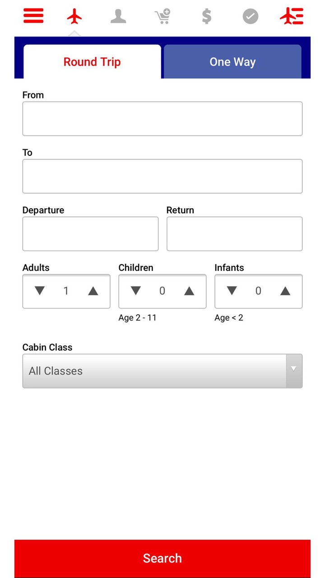The height and width of the screenshot is (578, 325).
Task: Open the hamburger menu
Action: pyautogui.click(x=33, y=16)
